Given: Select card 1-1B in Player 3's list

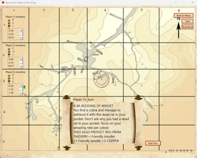Looking at the screenshot, I should pos(14,93).
